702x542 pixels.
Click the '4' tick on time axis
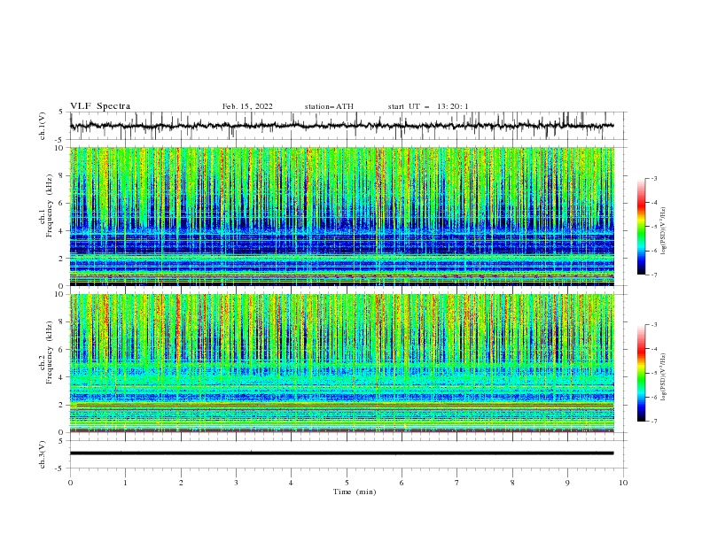click(x=291, y=483)
